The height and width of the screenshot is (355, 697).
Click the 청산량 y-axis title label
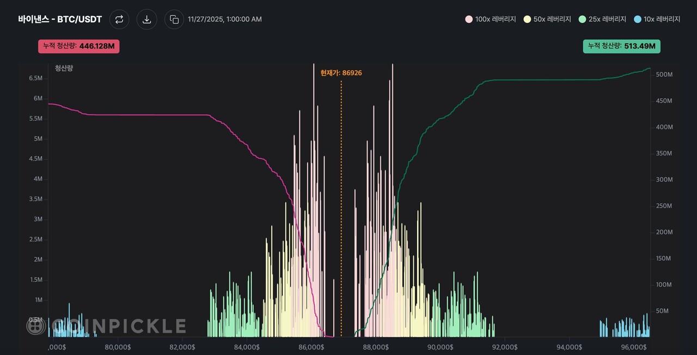pyautogui.click(x=64, y=68)
